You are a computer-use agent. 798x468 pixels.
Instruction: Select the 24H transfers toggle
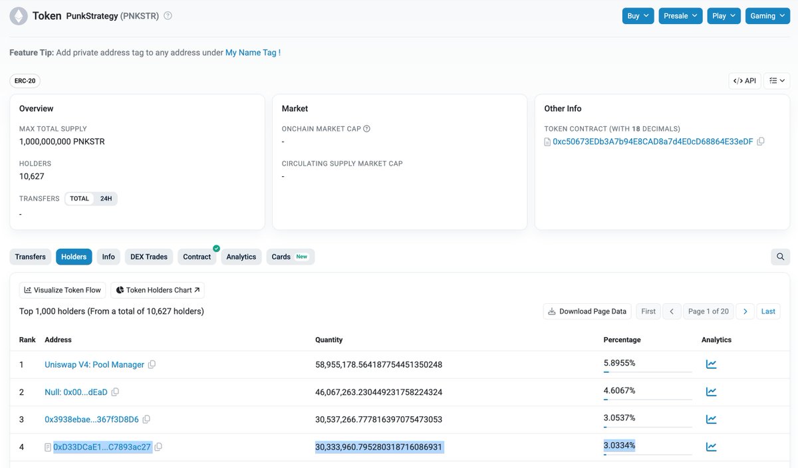106,199
